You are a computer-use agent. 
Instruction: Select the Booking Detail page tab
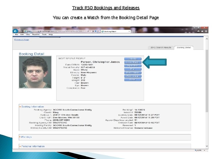184,47
